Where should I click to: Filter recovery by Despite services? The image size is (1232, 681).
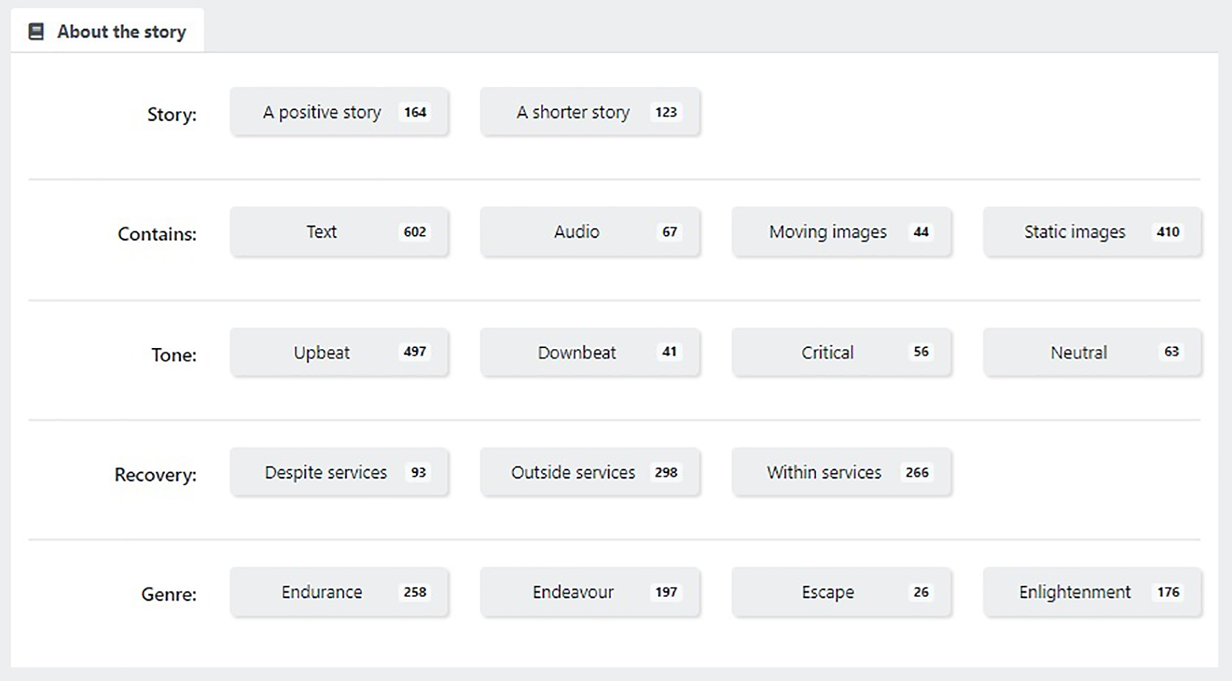point(339,472)
